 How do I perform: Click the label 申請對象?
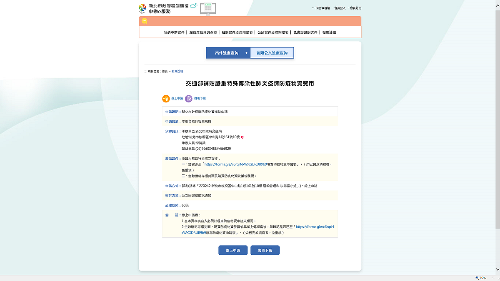[172, 122]
